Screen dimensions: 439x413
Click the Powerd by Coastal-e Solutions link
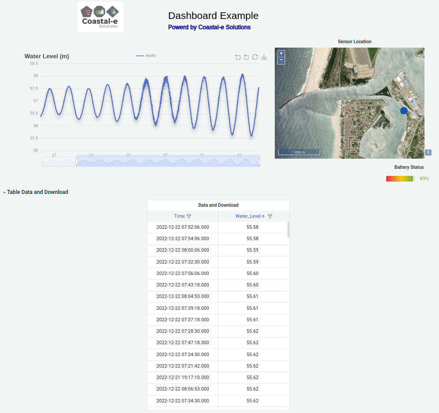click(209, 27)
